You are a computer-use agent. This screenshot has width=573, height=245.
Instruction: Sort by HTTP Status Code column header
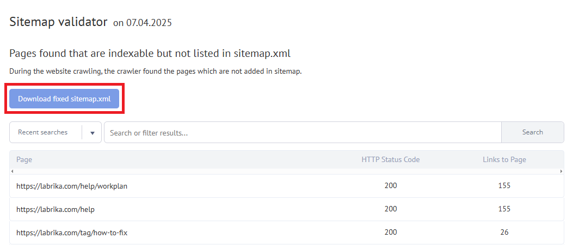coord(390,159)
